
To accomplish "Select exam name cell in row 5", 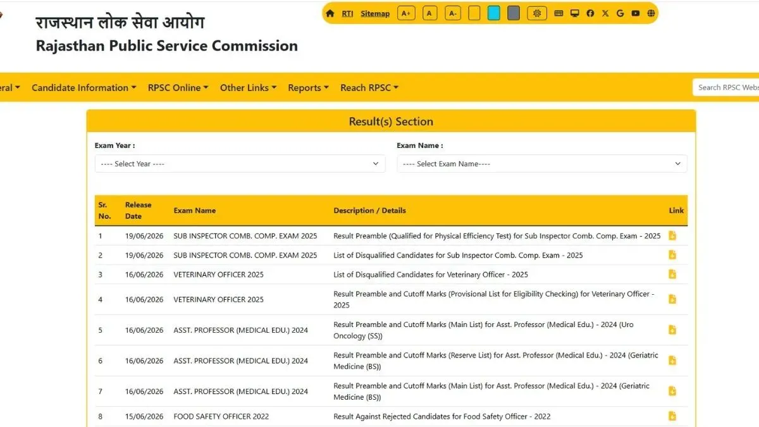I will (x=241, y=330).
